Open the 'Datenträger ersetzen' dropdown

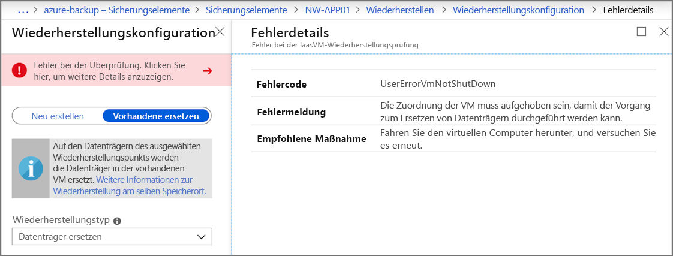112,237
